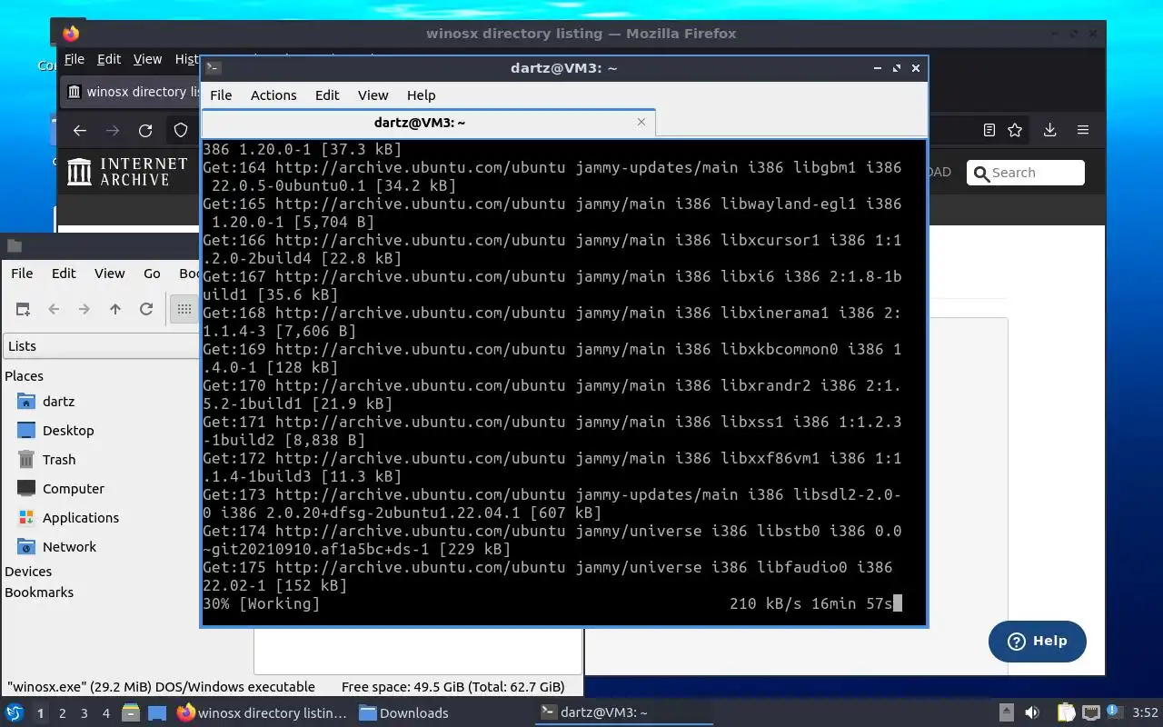Open the clipboard manager tray icon
The width and height of the screenshot is (1163, 727).
coord(1066,712)
